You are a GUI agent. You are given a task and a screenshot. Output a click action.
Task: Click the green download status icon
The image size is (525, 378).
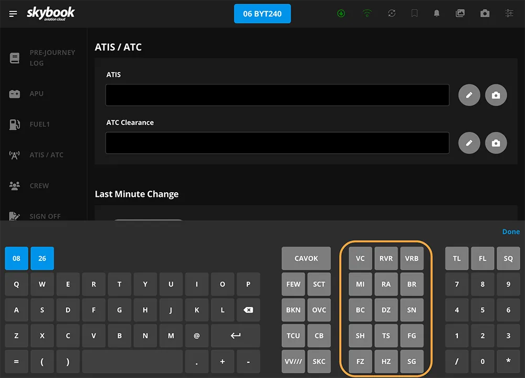[x=341, y=14]
